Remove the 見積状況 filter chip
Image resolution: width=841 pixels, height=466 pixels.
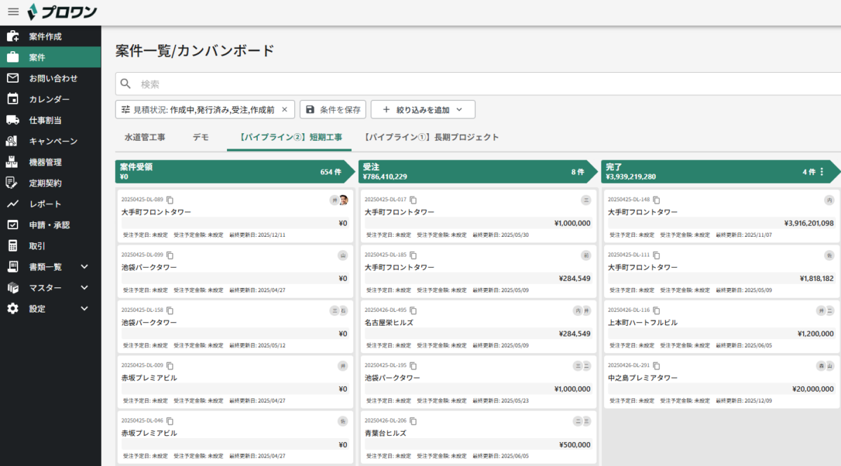click(x=285, y=109)
